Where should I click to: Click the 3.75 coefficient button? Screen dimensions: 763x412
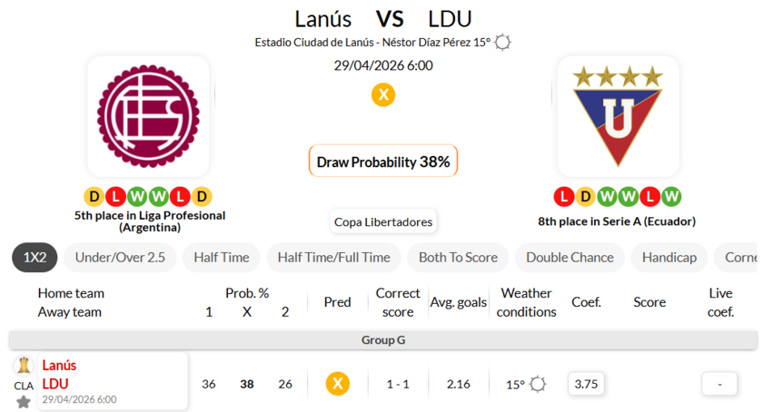click(587, 384)
